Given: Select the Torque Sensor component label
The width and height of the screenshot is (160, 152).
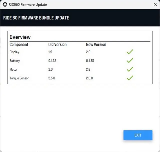Looking at the screenshot, I should (19, 78).
